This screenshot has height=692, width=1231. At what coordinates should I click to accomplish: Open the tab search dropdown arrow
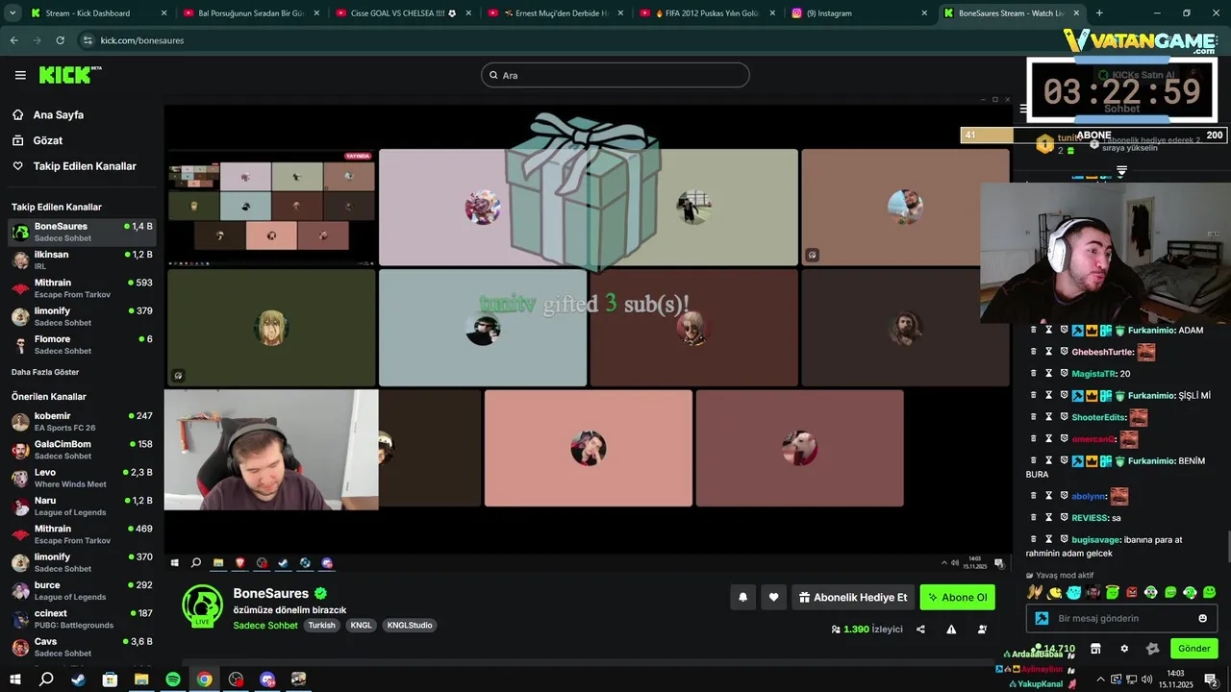pyautogui.click(x=13, y=13)
